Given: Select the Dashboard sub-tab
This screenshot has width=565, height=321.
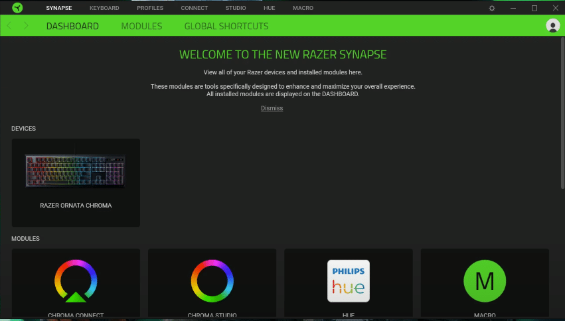Looking at the screenshot, I should [72, 26].
